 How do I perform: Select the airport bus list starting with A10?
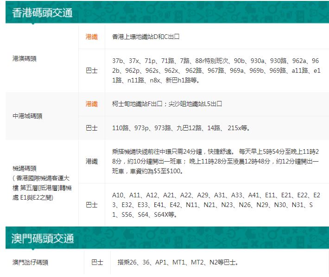coord(216,204)
